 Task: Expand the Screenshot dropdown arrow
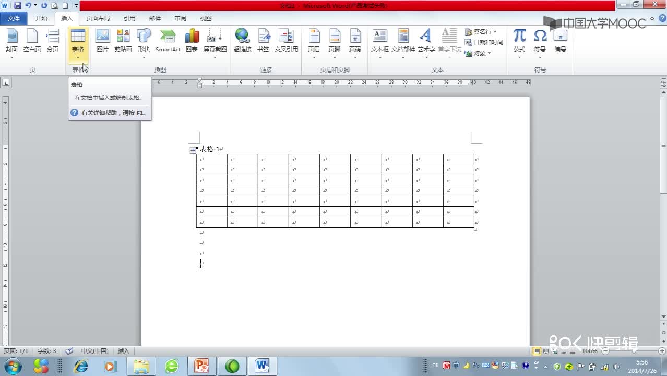pyautogui.click(x=215, y=57)
